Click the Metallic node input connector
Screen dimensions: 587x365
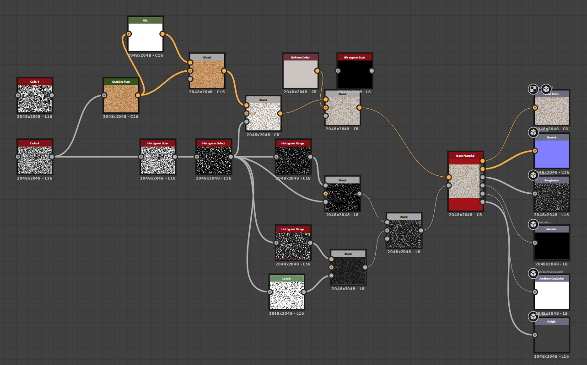[535, 243]
